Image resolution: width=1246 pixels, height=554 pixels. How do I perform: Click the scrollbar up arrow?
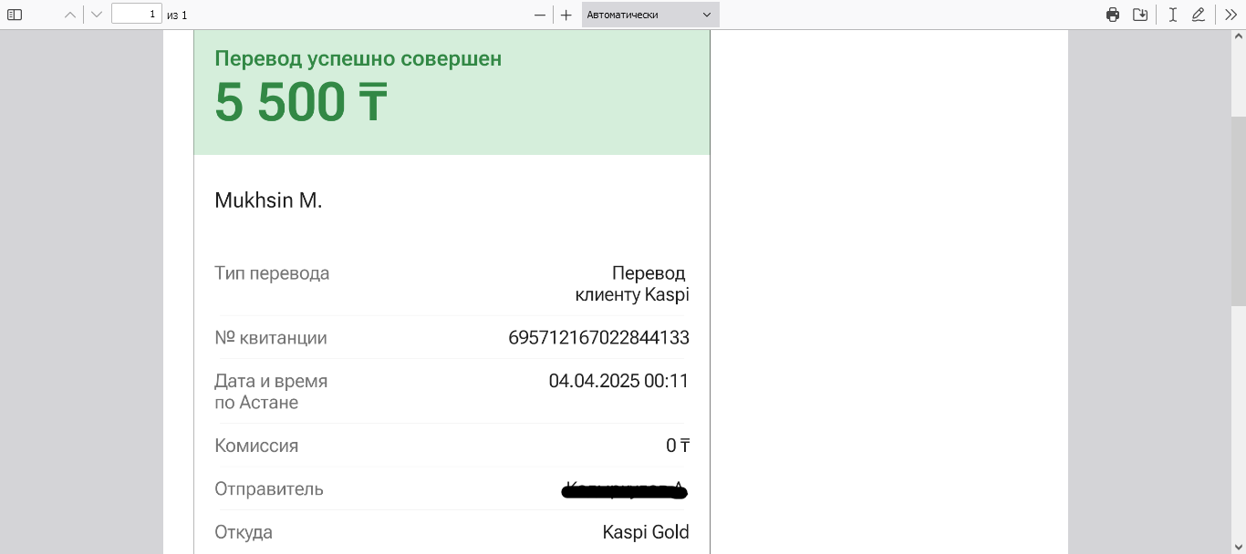point(1239,37)
